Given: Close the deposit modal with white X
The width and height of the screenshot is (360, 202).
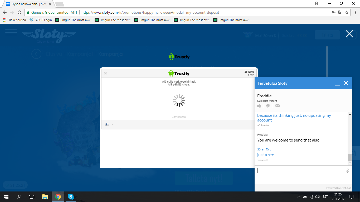Looking at the screenshot, I should 349,34.
